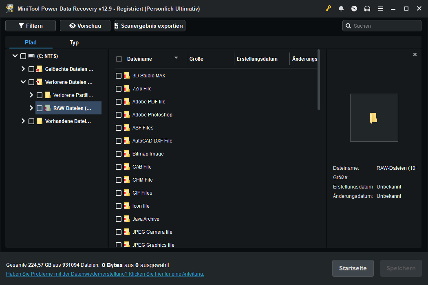Tick the select-all Dateiname header checkbox
Viewport: 428px width, 285px height.
pyautogui.click(x=119, y=59)
